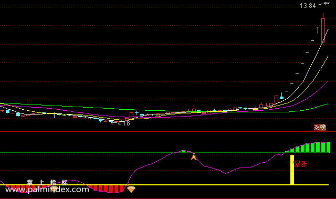Open the www.palmindex.com watermark link
This screenshot has height=199, width=336.
click(47, 190)
